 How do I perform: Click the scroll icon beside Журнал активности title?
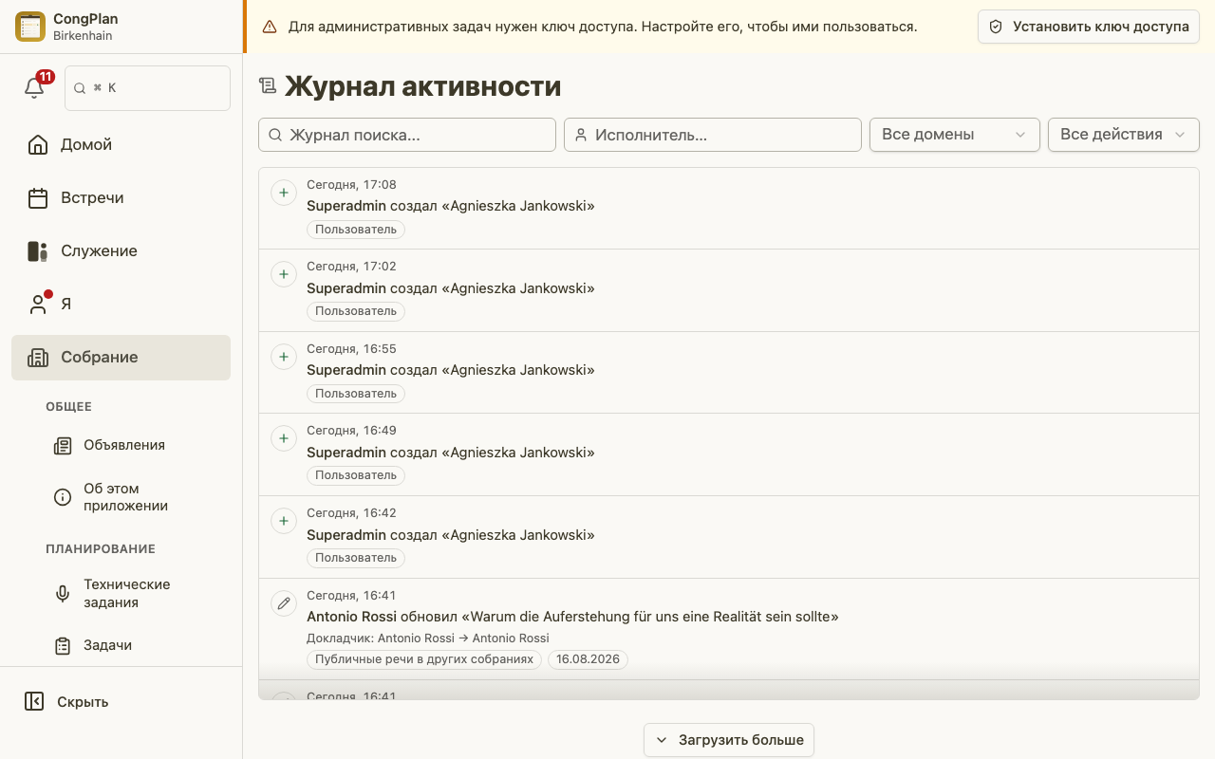268,86
